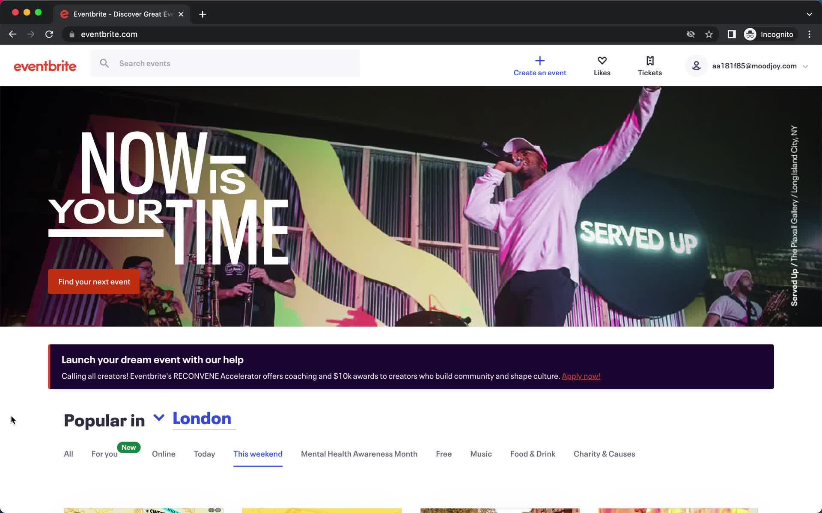
Task: Open Tickets via the ticket icon
Action: 650,60
